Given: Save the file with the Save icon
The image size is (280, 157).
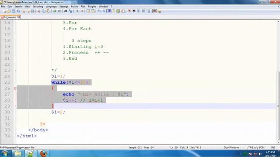Looking at the screenshot, I should (14, 11).
